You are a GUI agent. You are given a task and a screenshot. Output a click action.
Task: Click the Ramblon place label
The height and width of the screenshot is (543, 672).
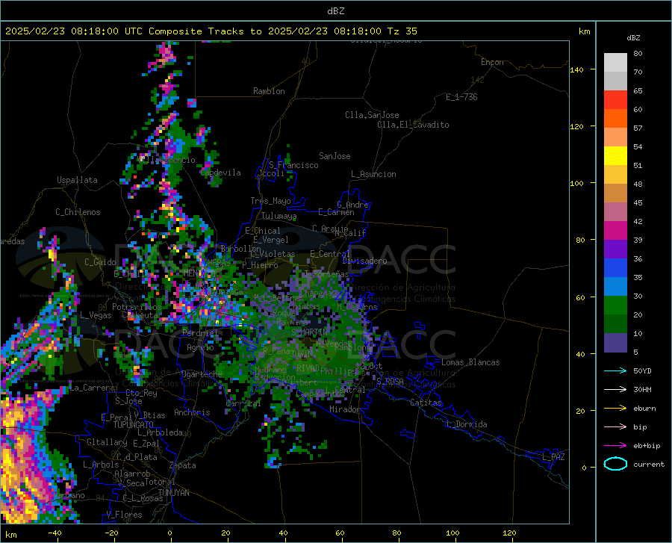[x=269, y=91]
